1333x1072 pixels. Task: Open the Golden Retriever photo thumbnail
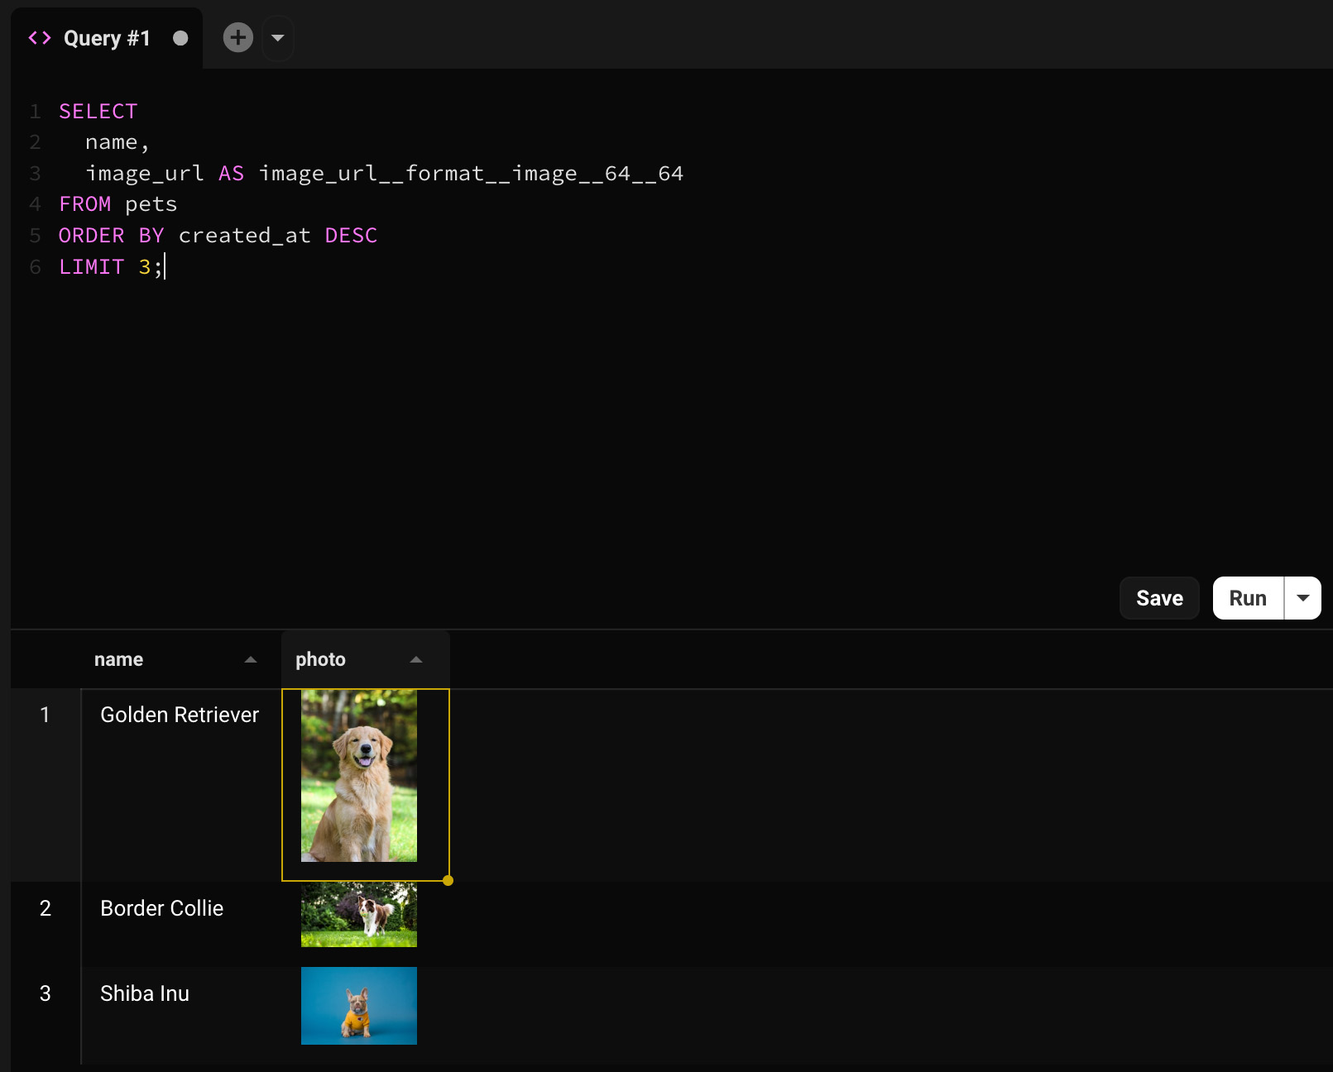coord(359,776)
